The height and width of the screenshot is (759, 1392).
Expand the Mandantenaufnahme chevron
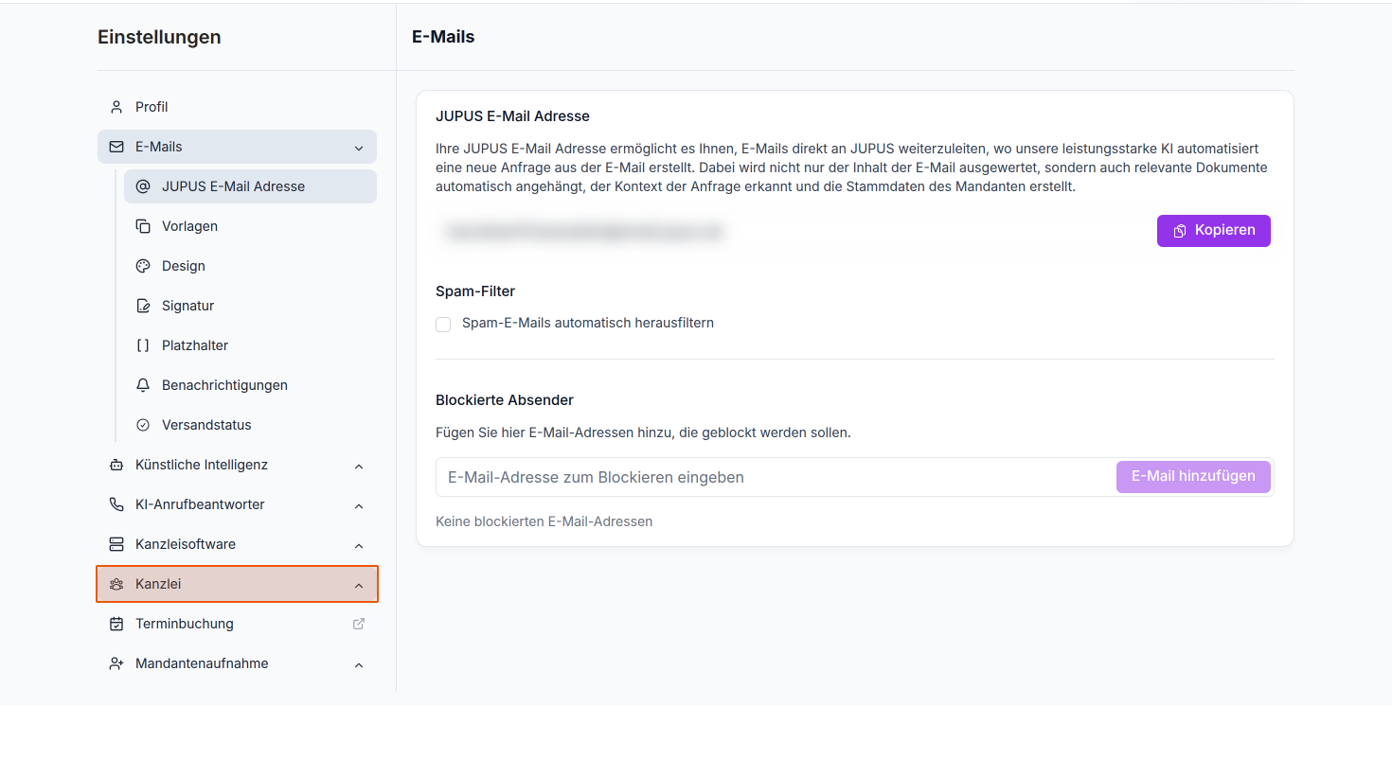[x=359, y=664]
